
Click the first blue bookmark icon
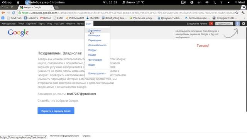pyautogui.click(x=3, y=18)
